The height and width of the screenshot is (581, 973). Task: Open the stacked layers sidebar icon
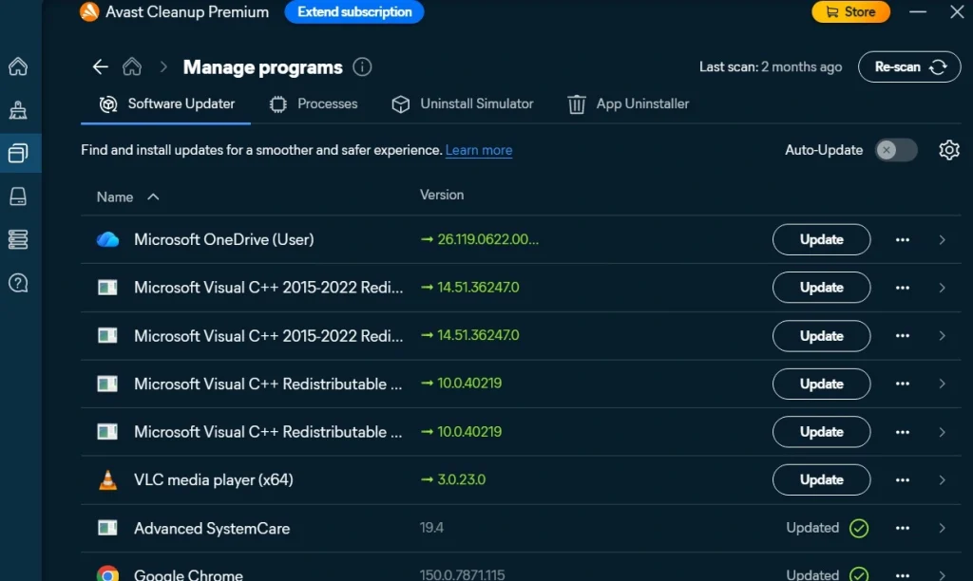coord(18,239)
